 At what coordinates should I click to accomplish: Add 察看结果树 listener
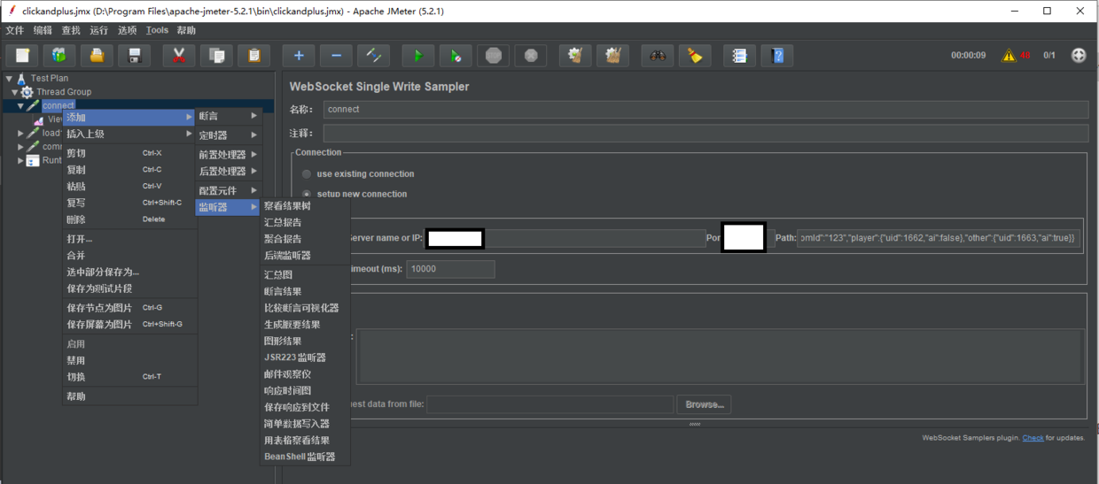306,205
